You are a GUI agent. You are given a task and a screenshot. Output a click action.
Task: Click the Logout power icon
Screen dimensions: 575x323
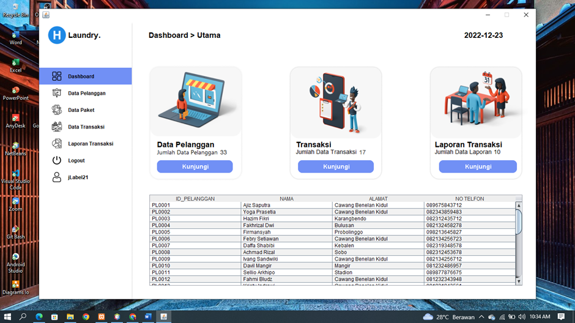[x=57, y=160]
